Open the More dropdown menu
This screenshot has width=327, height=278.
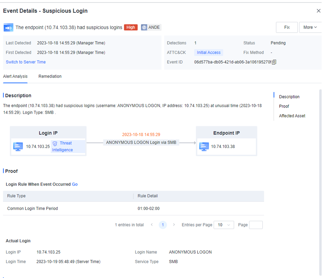pyautogui.click(x=310, y=28)
